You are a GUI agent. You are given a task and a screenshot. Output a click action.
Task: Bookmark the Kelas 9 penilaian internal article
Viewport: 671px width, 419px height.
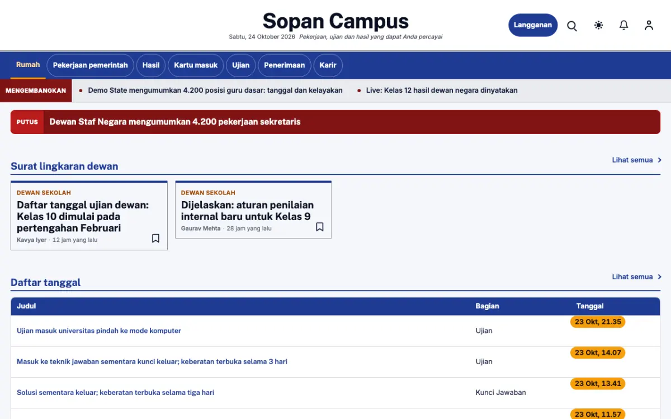[x=320, y=227]
